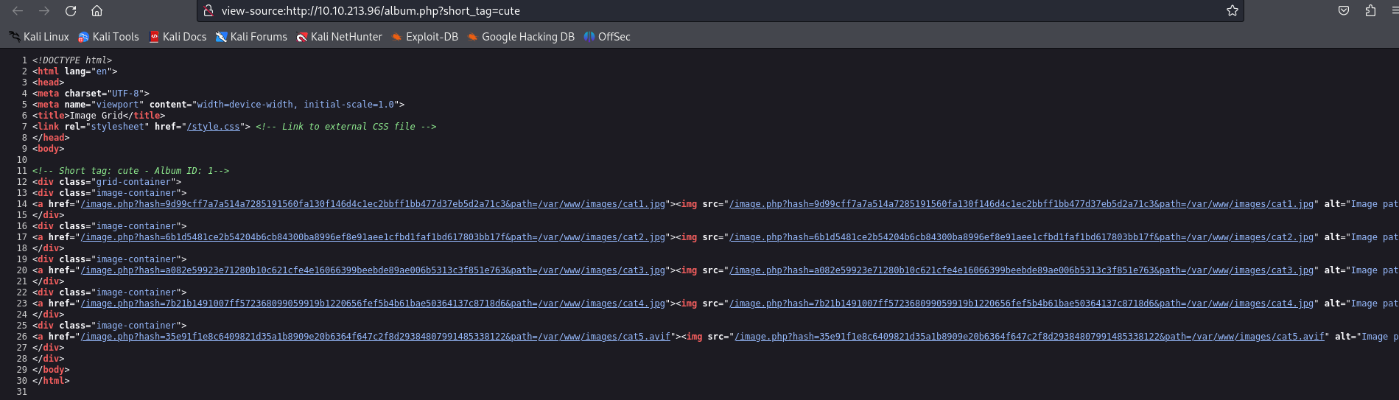The height and width of the screenshot is (400, 1399).
Task: Click the browser back arrow button
Action: (x=18, y=11)
